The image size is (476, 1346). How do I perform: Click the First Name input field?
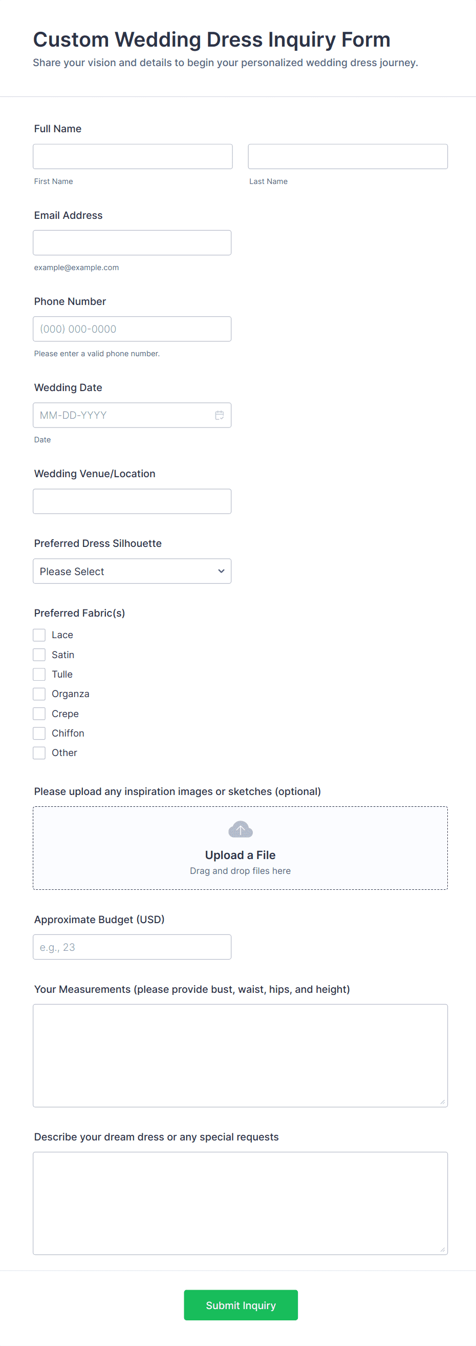[x=133, y=157]
